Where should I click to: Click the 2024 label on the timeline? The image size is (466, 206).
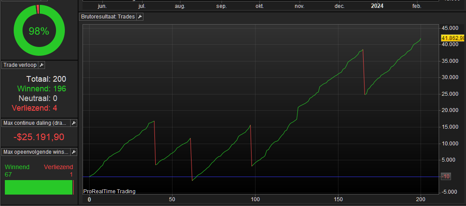click(377, 6)
